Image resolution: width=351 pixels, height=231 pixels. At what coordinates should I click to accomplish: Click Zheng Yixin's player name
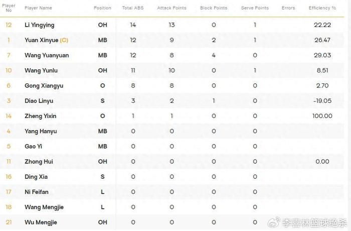coord(40,116)
